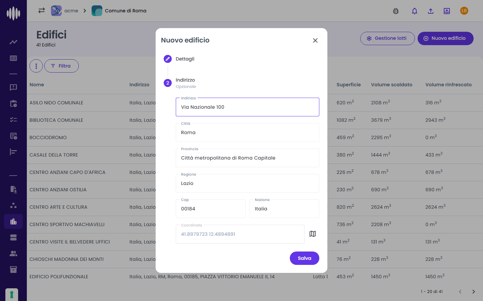Click the Cap field 00184

(211, 209)
